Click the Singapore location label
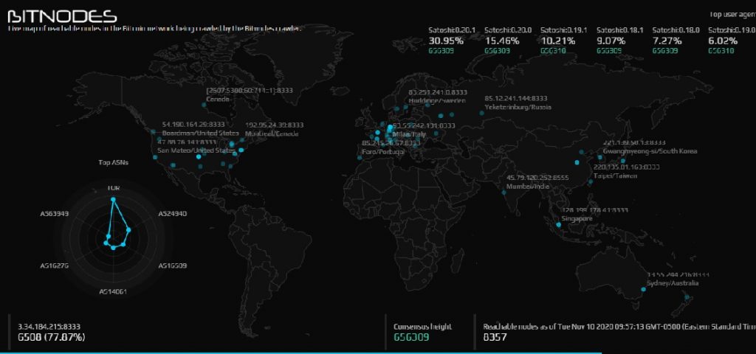 coord(577,218)
